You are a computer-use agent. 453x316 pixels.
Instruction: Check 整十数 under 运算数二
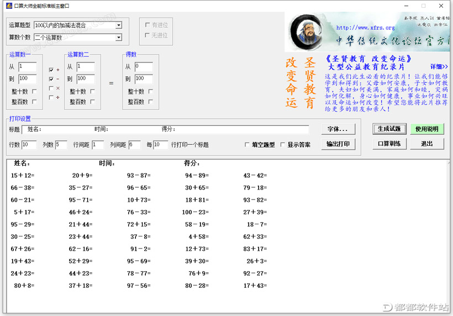92,92
